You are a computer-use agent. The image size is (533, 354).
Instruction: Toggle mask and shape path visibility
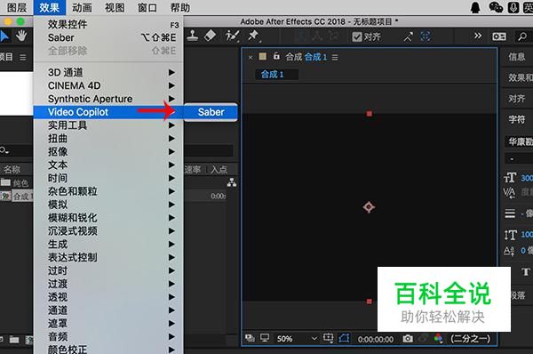point(344,338)
